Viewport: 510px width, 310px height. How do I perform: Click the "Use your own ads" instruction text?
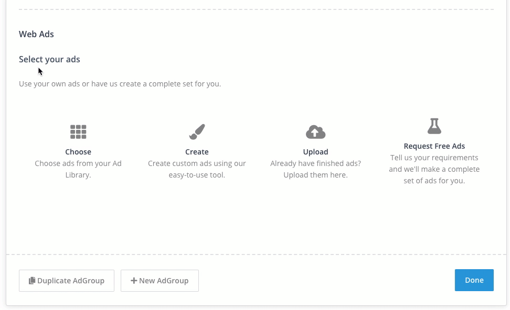[x=120, y=84]
